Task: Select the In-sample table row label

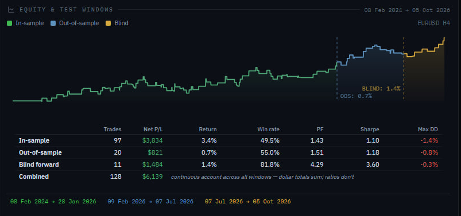Action: pos(34,140)
